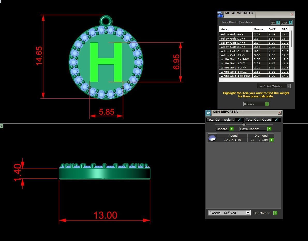Select the White Gold:10KX1 row
This screenshot has width=308, height=241.
click(x=254, y=63)
